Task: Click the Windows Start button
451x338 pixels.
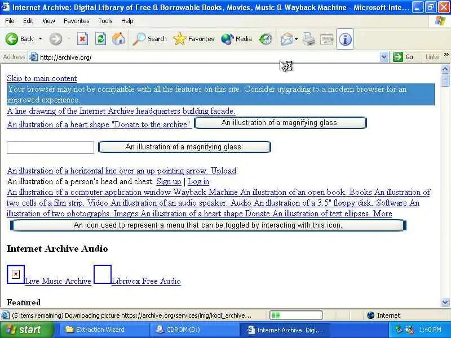Action: pyautogui.click(x=26, y=330)
